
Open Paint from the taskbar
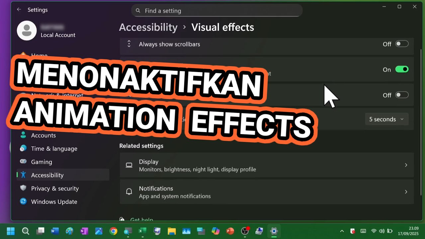[69, 231]
